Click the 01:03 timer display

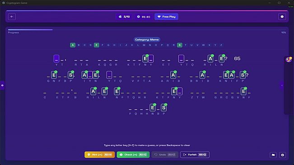144,17
